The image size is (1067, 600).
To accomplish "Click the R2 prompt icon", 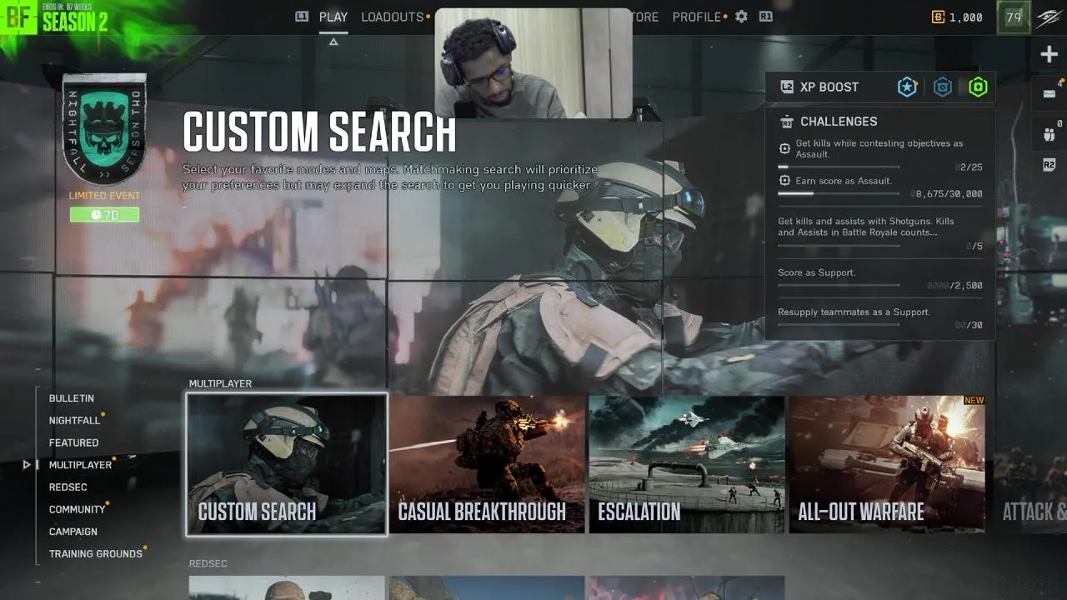I will 1049,165.
